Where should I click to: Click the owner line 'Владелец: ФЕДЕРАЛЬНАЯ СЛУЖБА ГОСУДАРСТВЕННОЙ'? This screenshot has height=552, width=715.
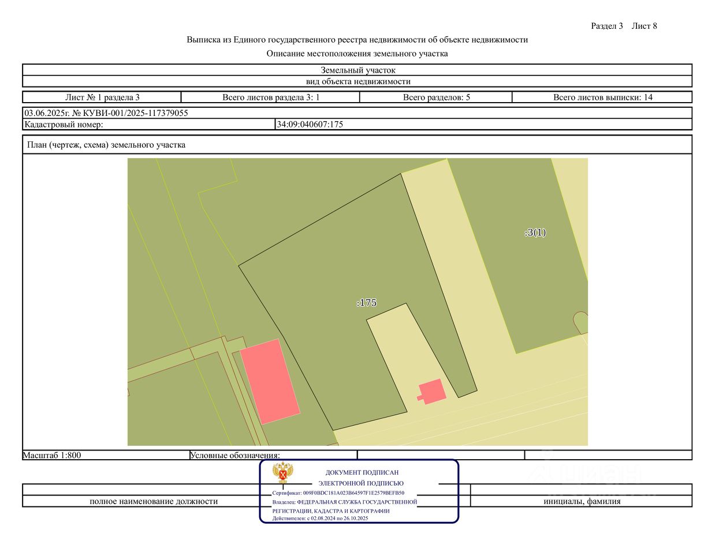(x=345, y=502)
